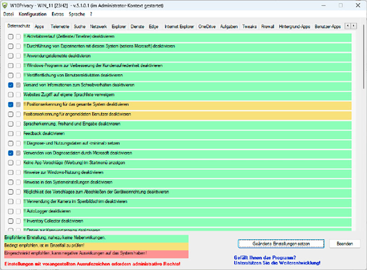Switch to the Dienste tab
Screen dimensions: 367x270
[x=137, y=27]
